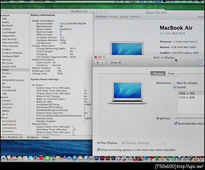The image size is (205, 170).
Task: Launch Microsoft Word from the Dock
Action: coord(146,158)
